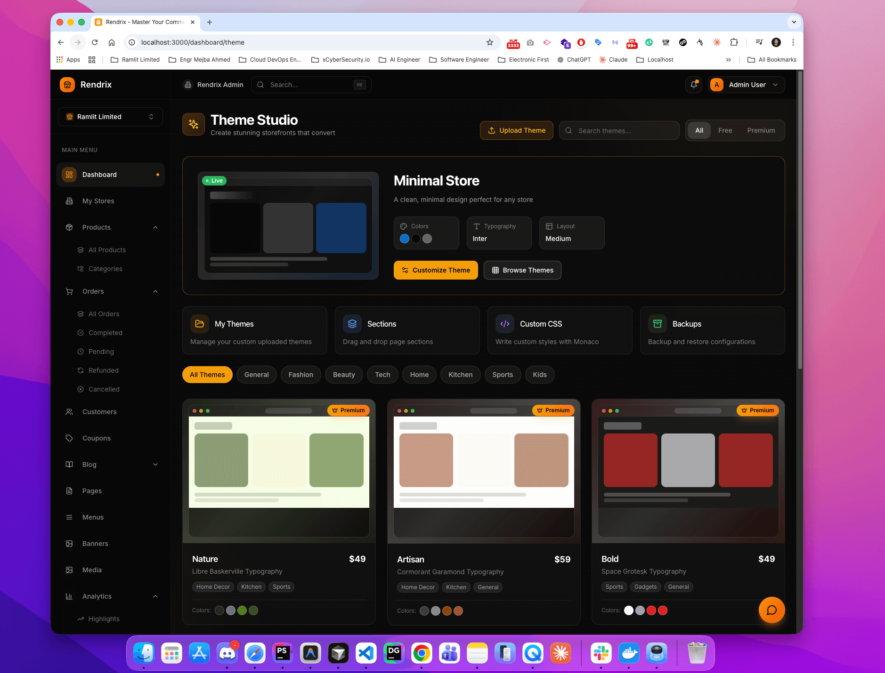The width and height of the screenshot is (885, 673).
Task: Open the Custom CSS code icon
Action: tap(504, 323)
